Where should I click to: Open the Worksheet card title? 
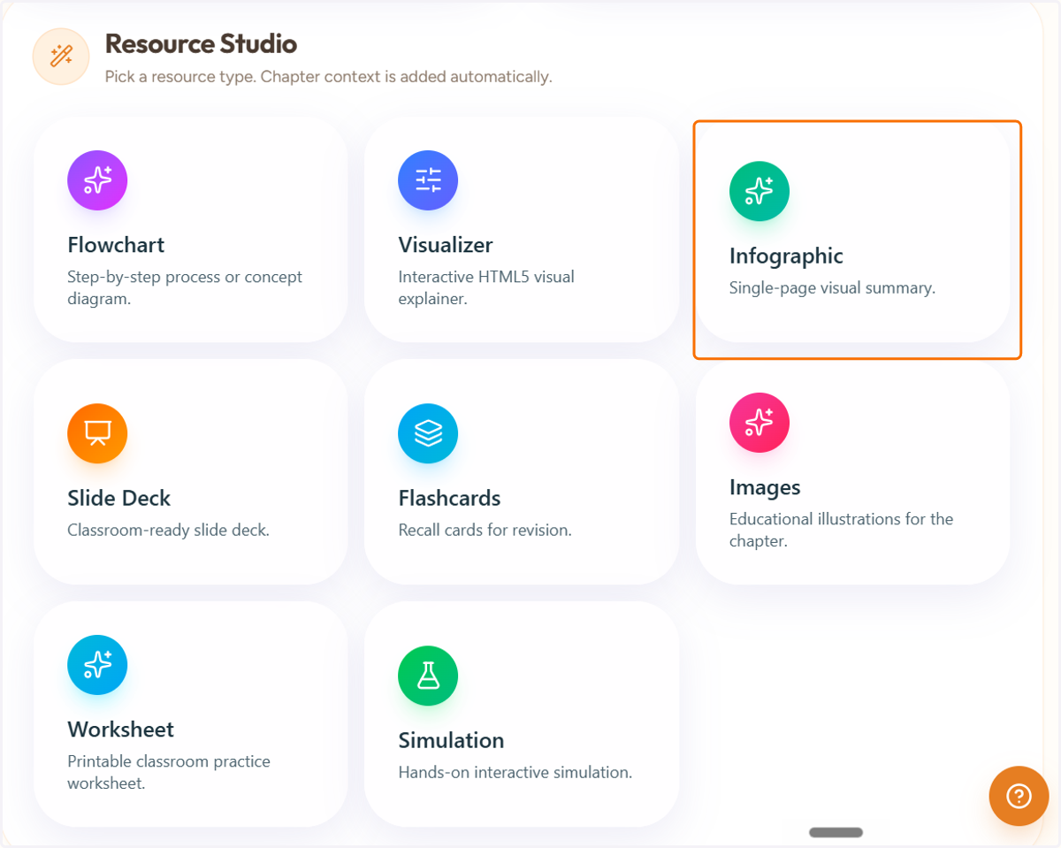[x=121, y=730]
